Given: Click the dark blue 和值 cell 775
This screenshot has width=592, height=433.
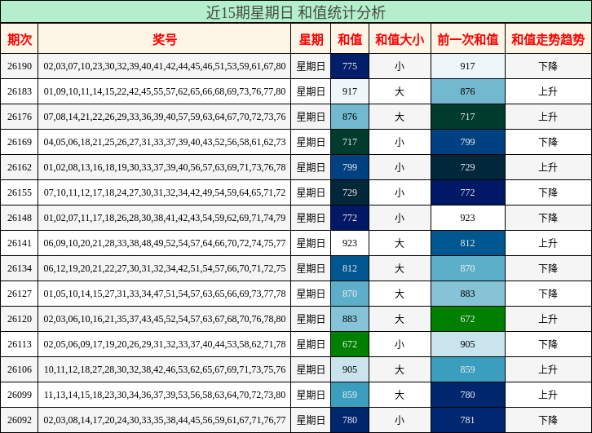Looking at the screenshot, I should click(x=350, y=66).
